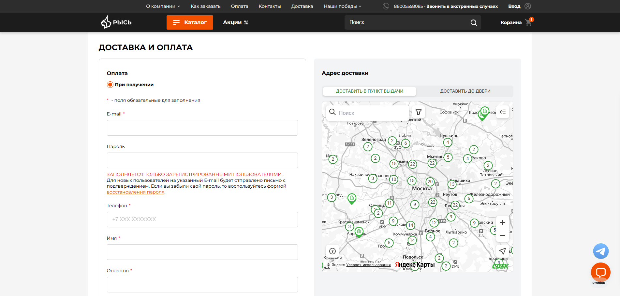The height and width of the screenshot is (296, 620).
Task: Open the 'Как заказать' menu item
Action: click(205, 6)
